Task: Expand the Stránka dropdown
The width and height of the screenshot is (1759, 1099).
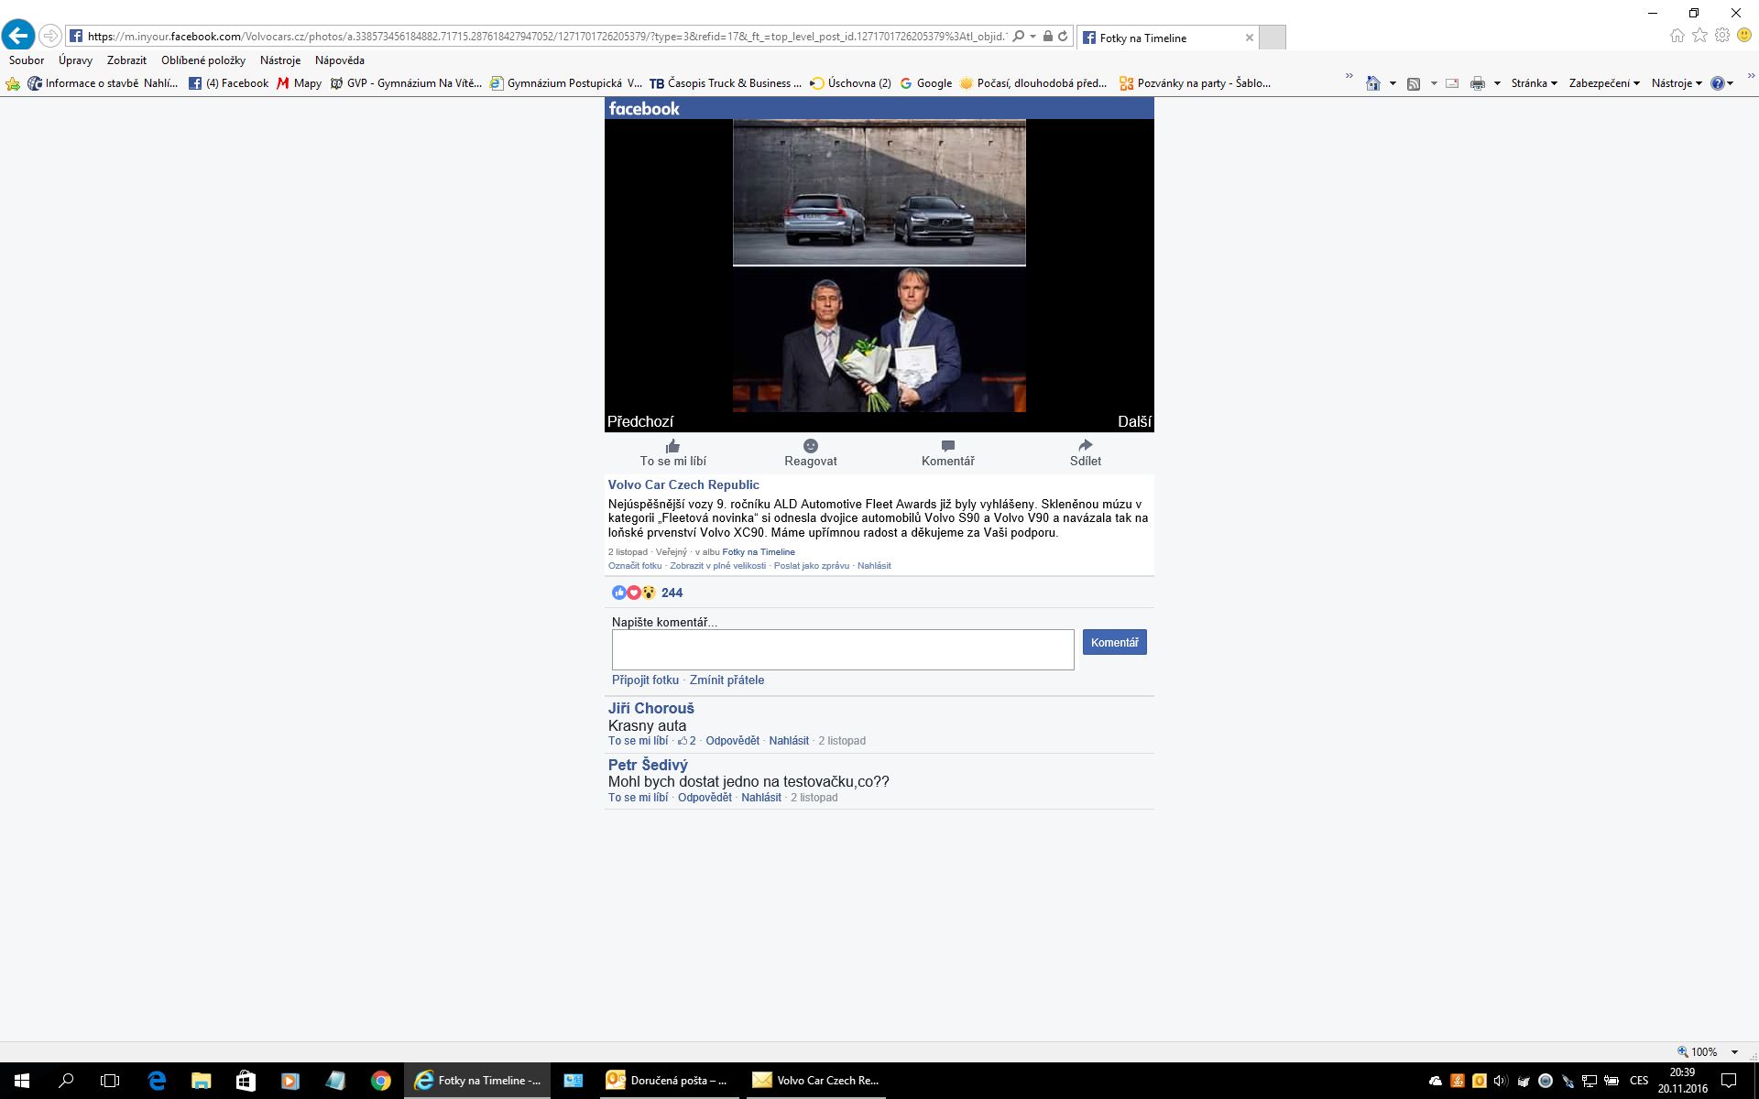Action: click(x=1535, y=83)
